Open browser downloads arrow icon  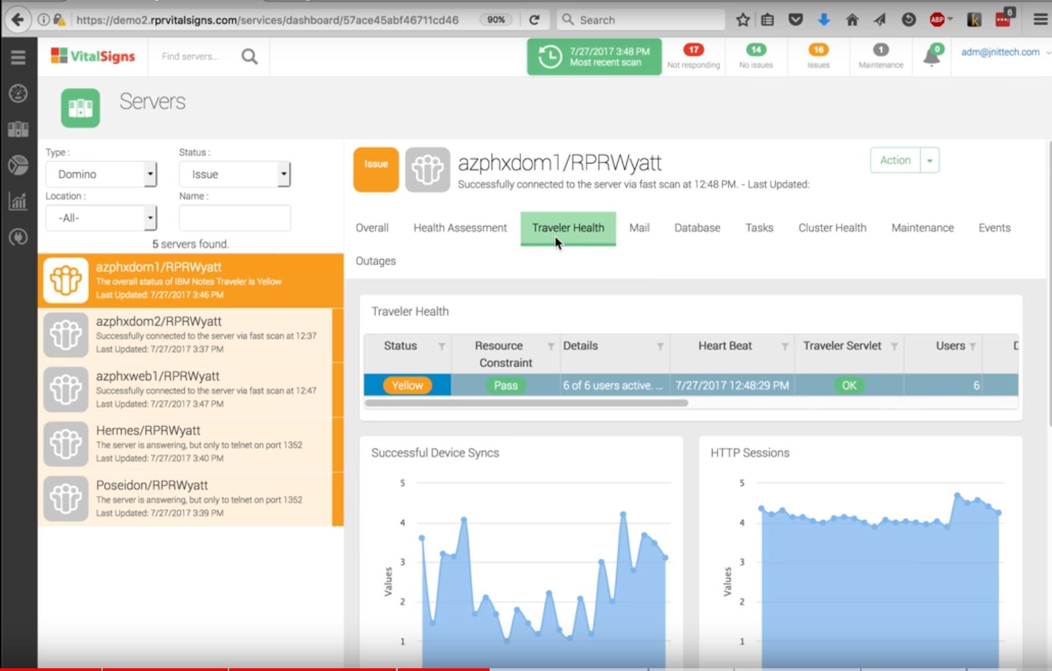coord(824,20)
